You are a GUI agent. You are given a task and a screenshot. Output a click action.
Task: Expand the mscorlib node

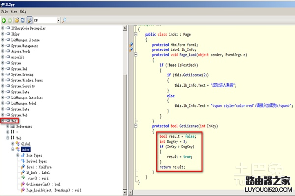3,57
